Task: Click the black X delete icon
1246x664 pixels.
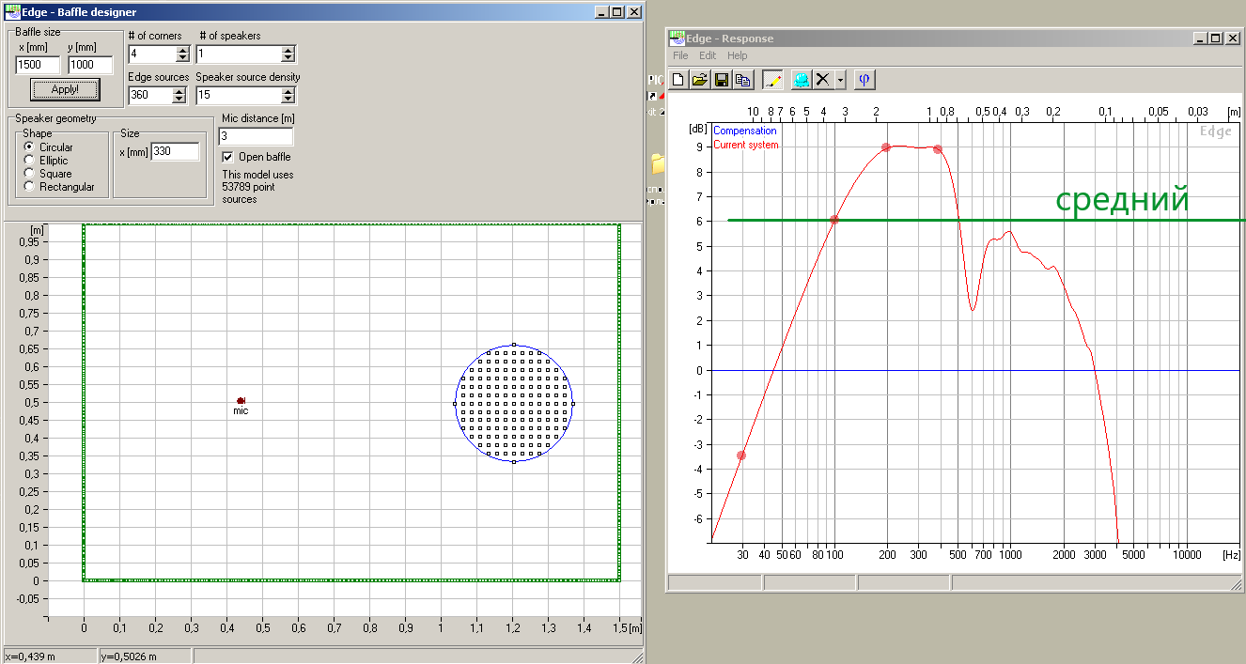Action: pos(823,80)
